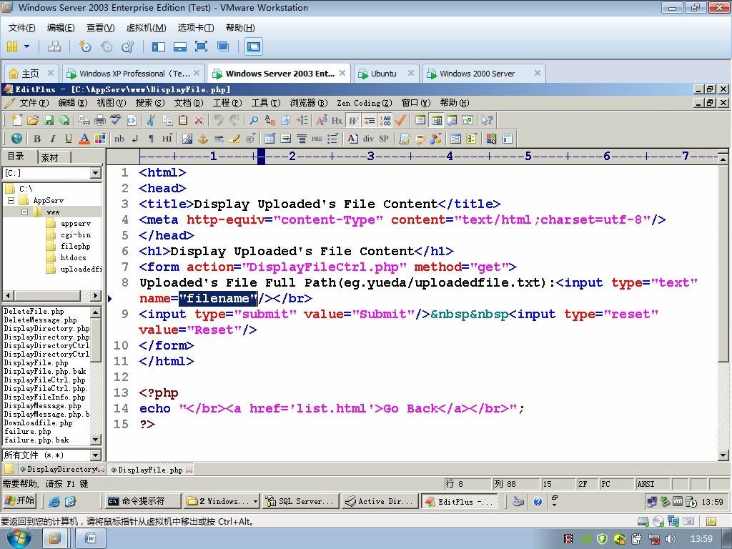Click the host Windows Start orb
Viewport: 732px width, 549px height.
point(19,539)
